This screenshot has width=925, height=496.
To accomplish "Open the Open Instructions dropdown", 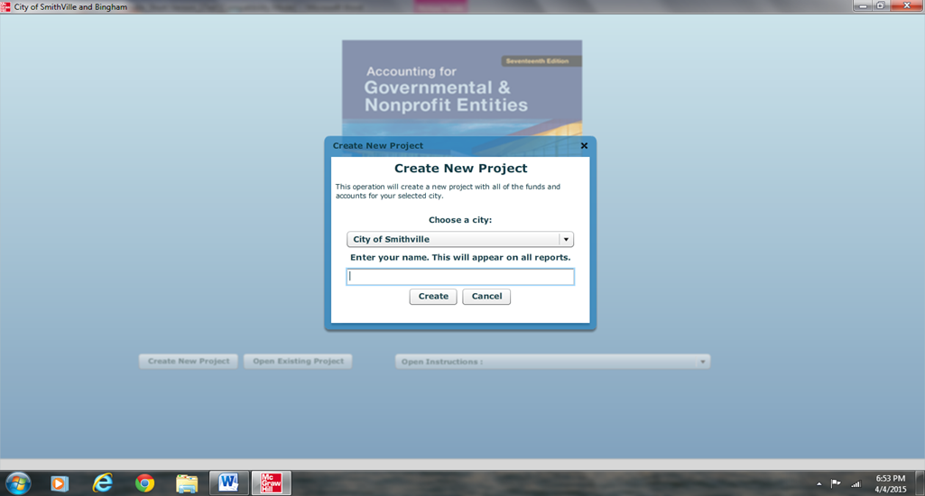I will point(552,362).
